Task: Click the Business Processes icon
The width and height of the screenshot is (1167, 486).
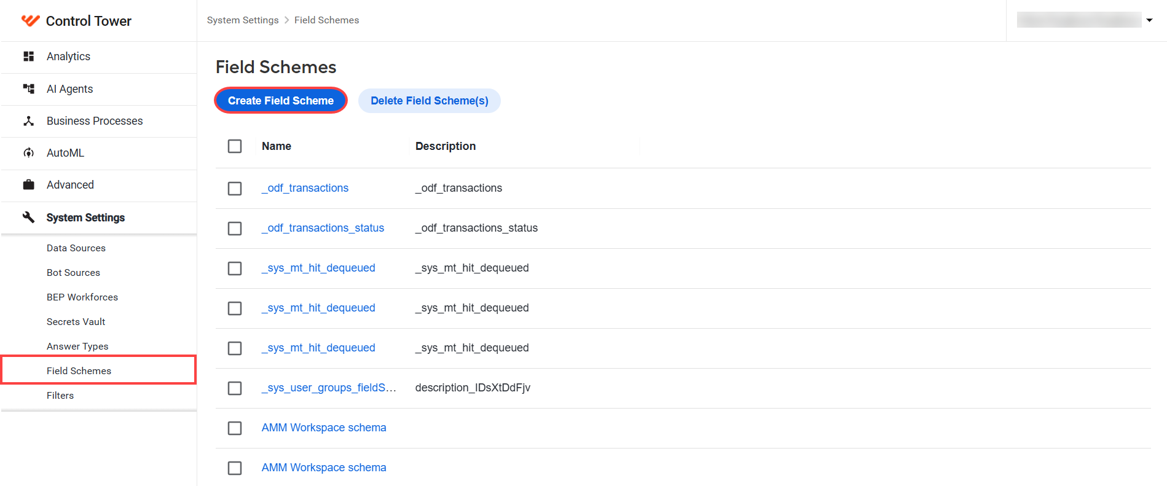Action: tap(28, 121)
